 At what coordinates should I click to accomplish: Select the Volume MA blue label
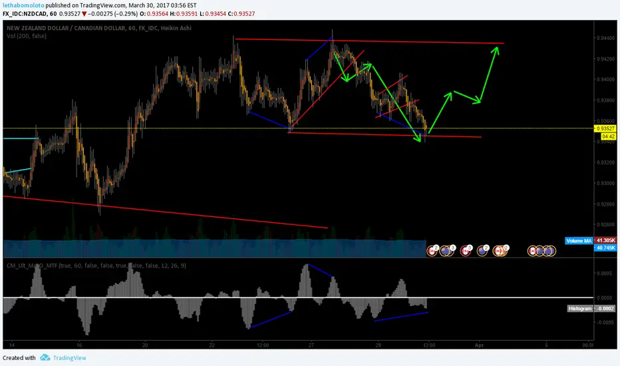(579, 241)
